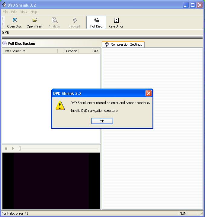Image resolution: width=205 pixels, height=217 pixels.
Task: Click the Open Disc toolbar icon
Action: pyautogui.click(x=14, y=20)
